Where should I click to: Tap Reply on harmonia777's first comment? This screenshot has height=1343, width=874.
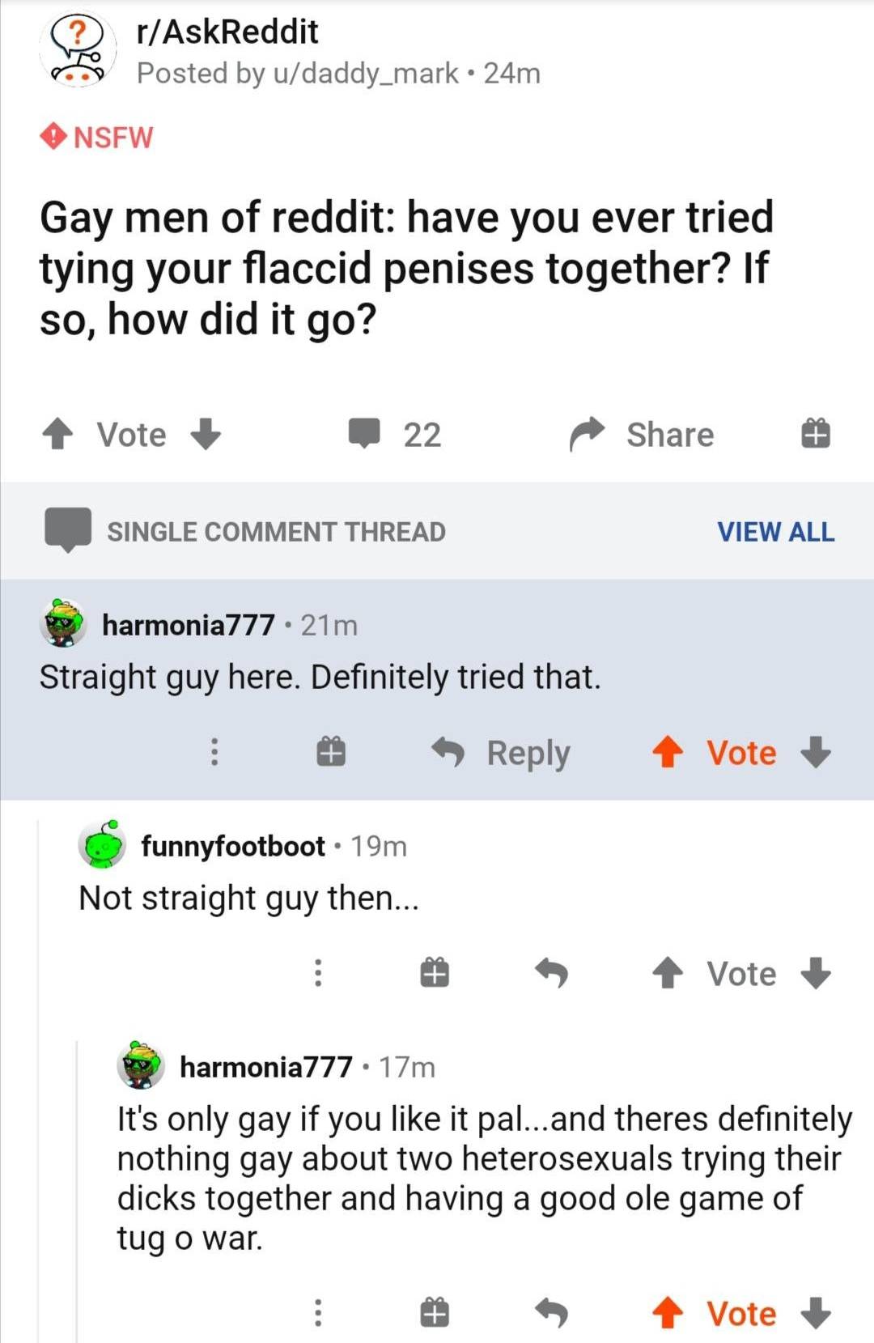527,752
